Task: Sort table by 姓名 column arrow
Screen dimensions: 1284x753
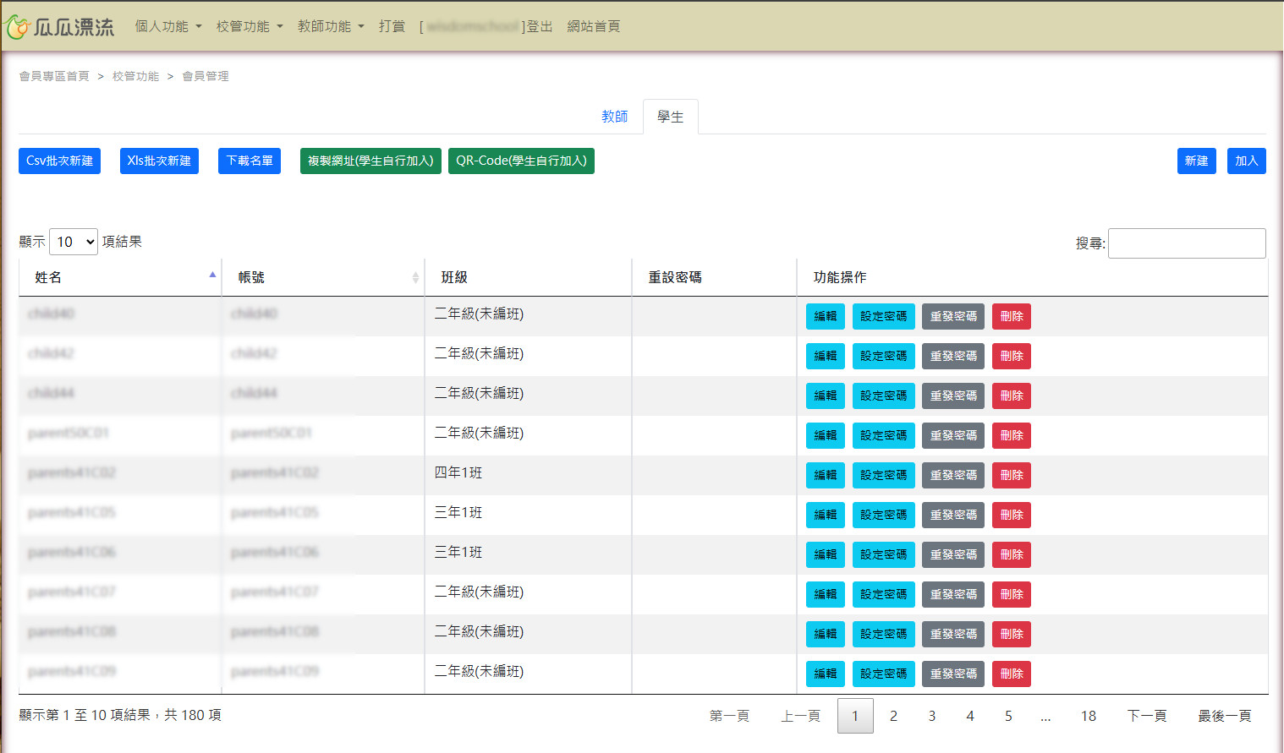Action: click(x=212, y=276)
